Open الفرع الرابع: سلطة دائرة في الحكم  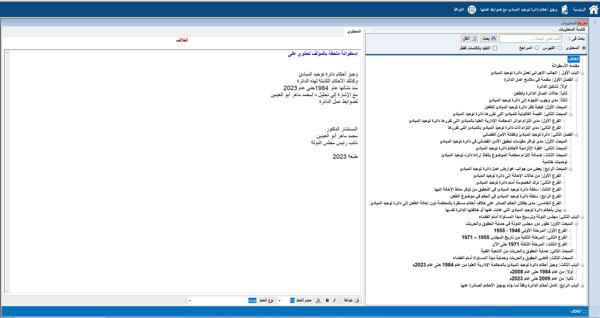[x=506, y=196]
